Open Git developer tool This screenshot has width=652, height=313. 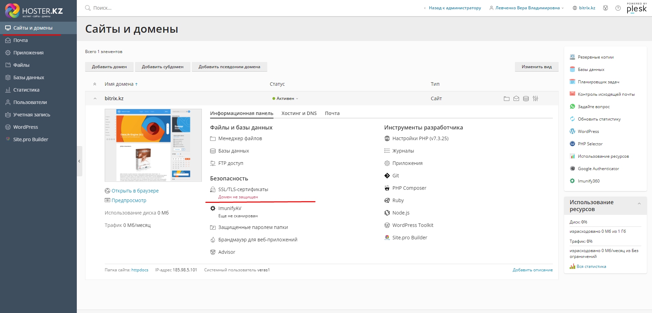tap(395, 176)
